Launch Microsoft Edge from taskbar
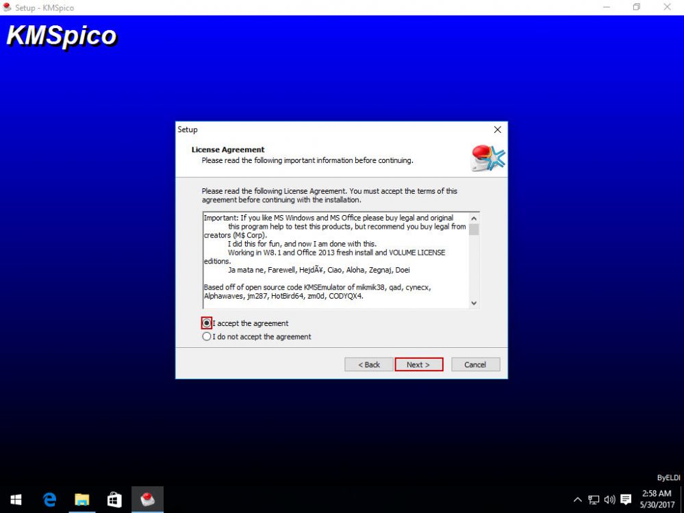 pos(49,499)
